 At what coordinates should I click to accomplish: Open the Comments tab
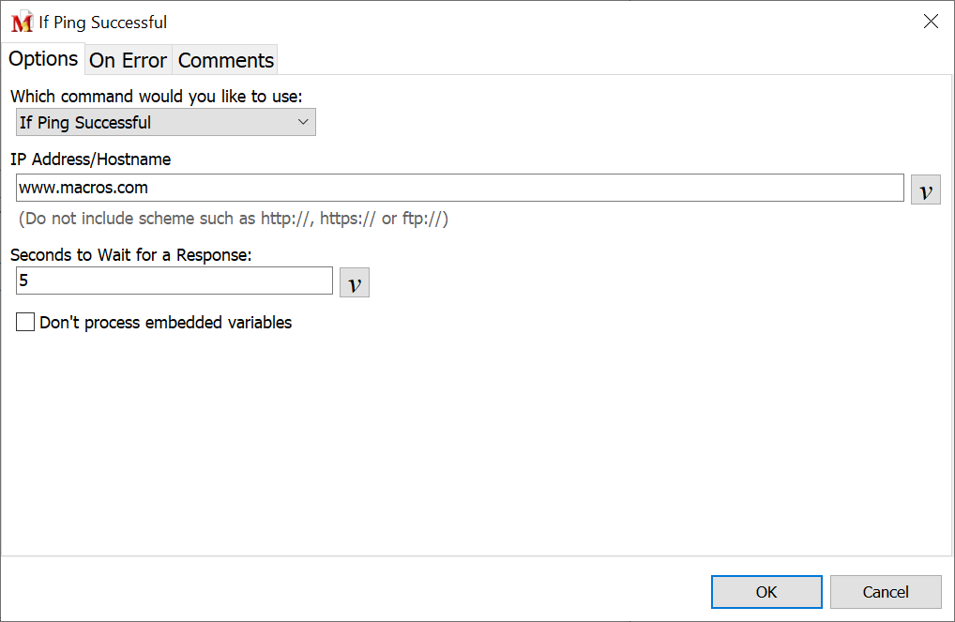pyautogui.click(x=226, y=60)
